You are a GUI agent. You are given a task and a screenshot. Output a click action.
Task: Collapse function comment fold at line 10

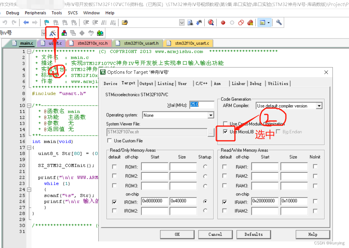click(x=29, y=106)
